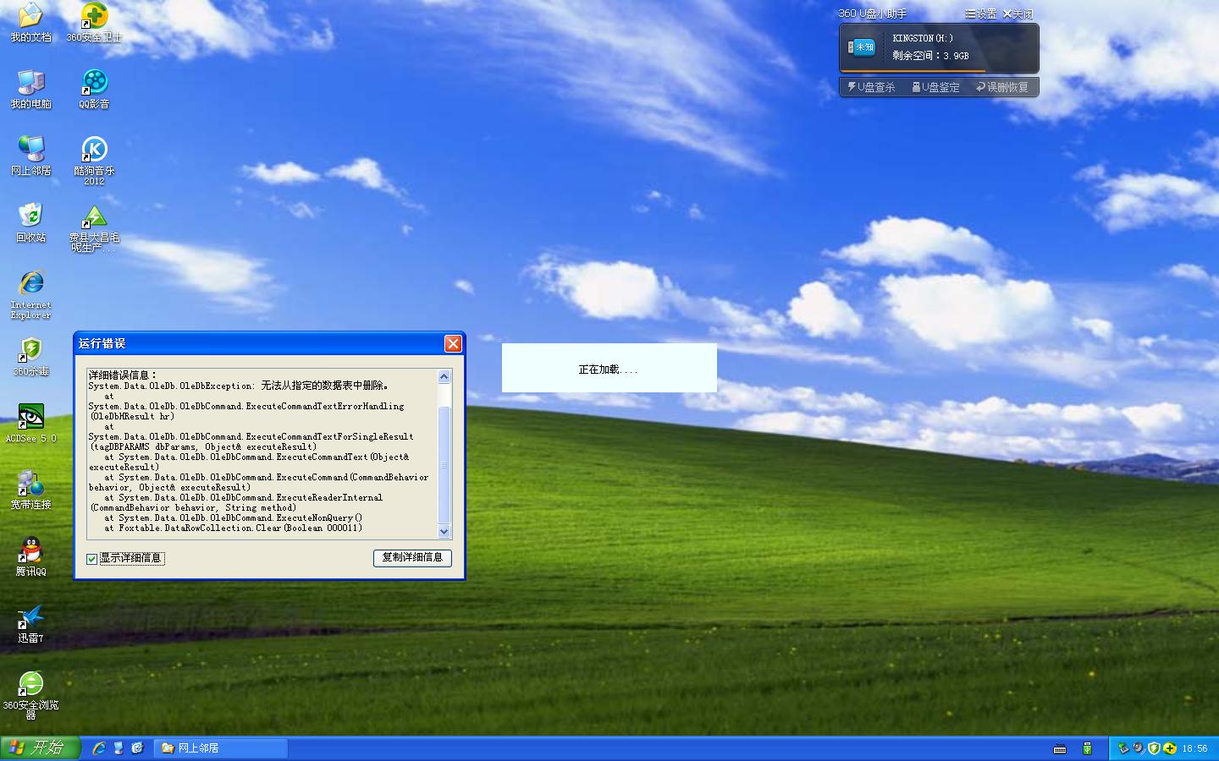This screenshot has height=761, width=1219.
Task: Select the ACDSee 5.0 desktop icon
Action: tap(30, 417)
